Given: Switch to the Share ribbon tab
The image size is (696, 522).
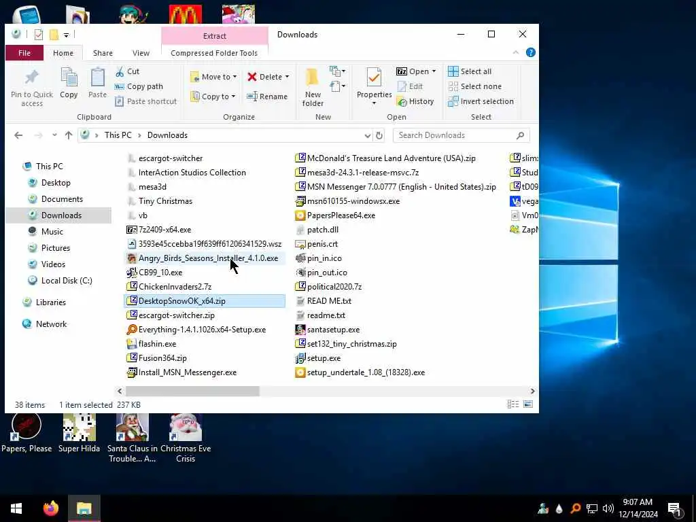Looking at the screenshot, I should (x=103, y=53).
